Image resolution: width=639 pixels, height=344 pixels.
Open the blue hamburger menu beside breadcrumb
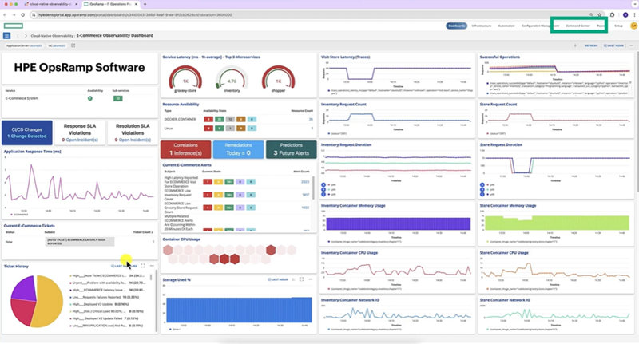6,36
